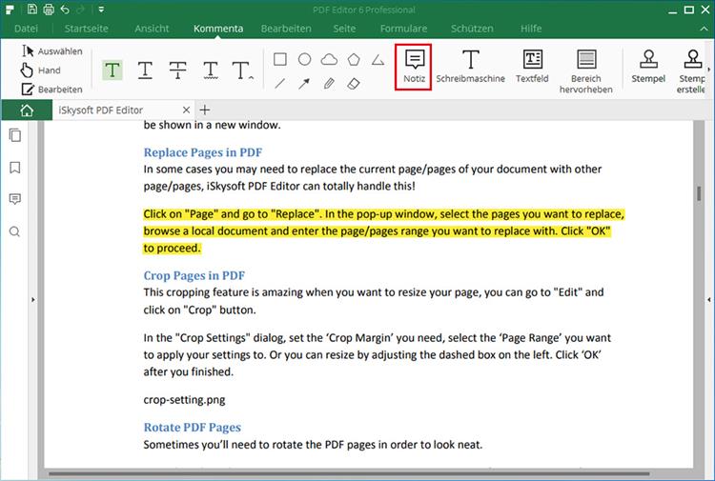Screen dimensions: 715x481
Task: Open the Bearbeiten ribbon tab
Action: click(286, 29)
